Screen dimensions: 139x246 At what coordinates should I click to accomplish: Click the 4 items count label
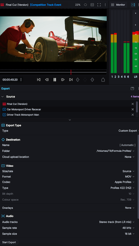click(135, 97)
